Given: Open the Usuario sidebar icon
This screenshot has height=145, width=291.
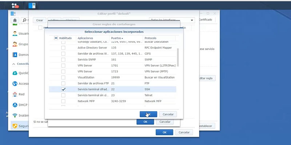Looking at the screenshot, I should point(15,34).
